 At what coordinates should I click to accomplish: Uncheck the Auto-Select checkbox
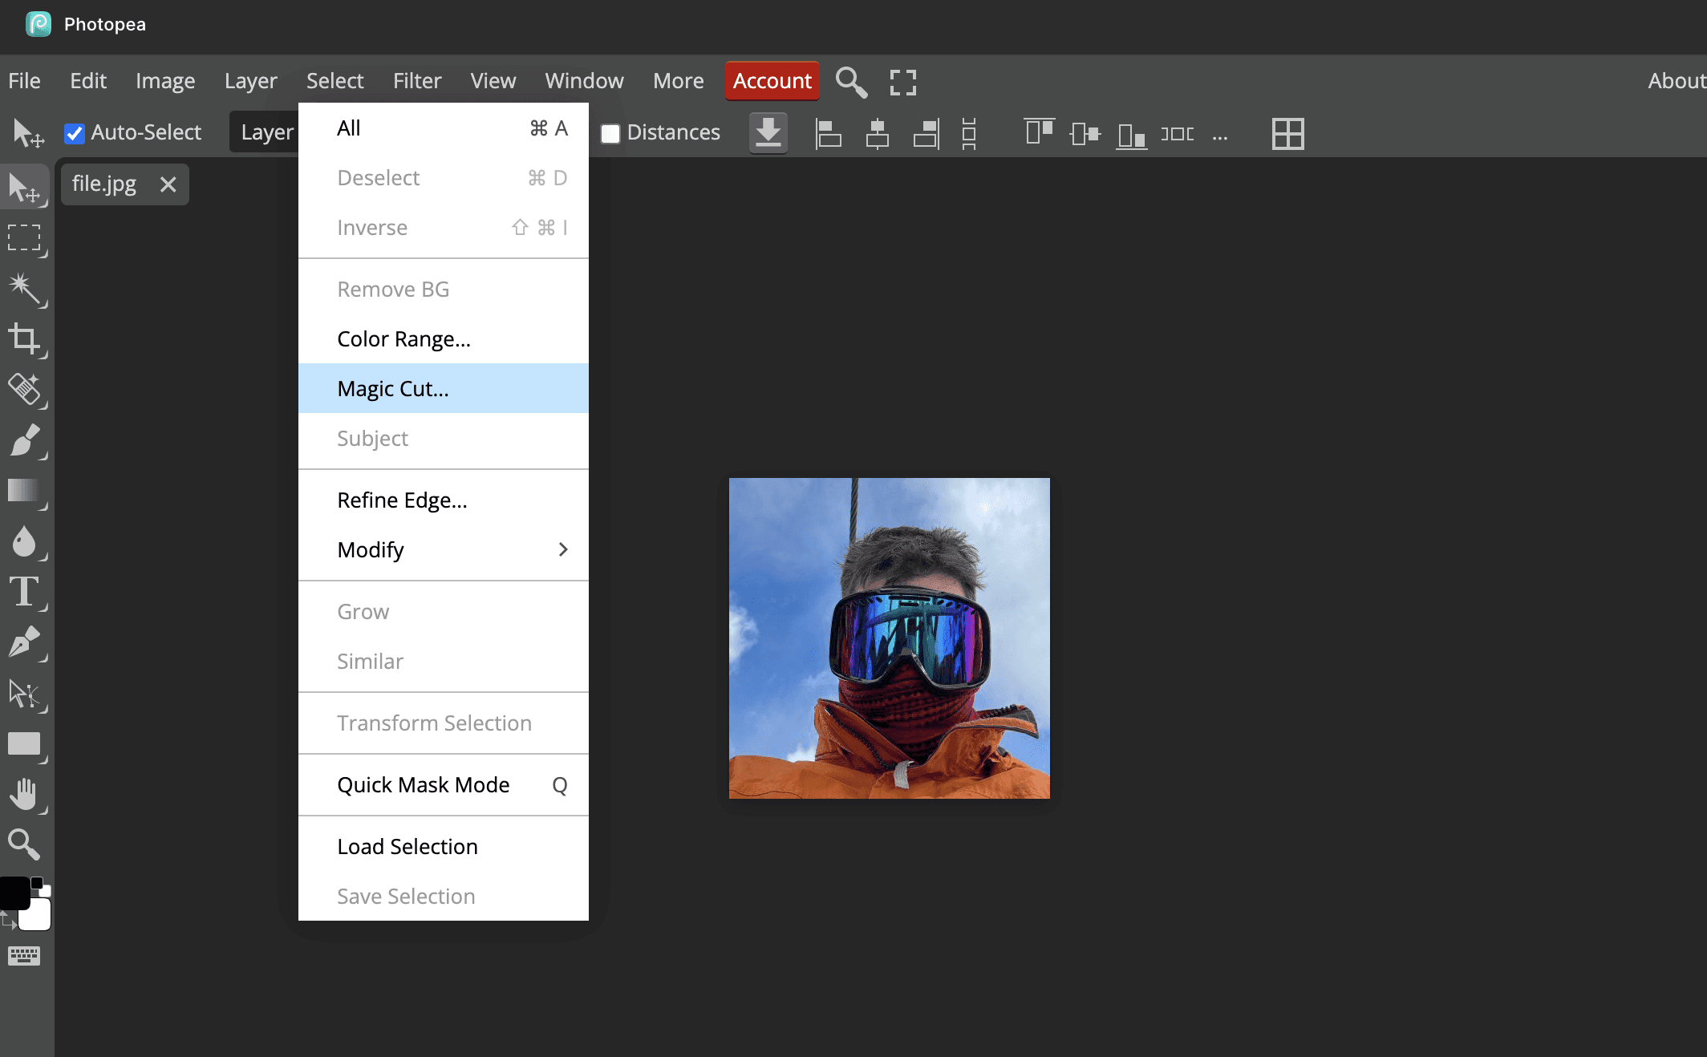point(75,133)
